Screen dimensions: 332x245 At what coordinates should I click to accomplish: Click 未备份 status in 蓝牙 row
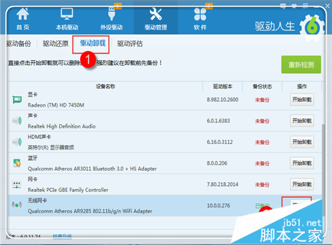point(262,164)
